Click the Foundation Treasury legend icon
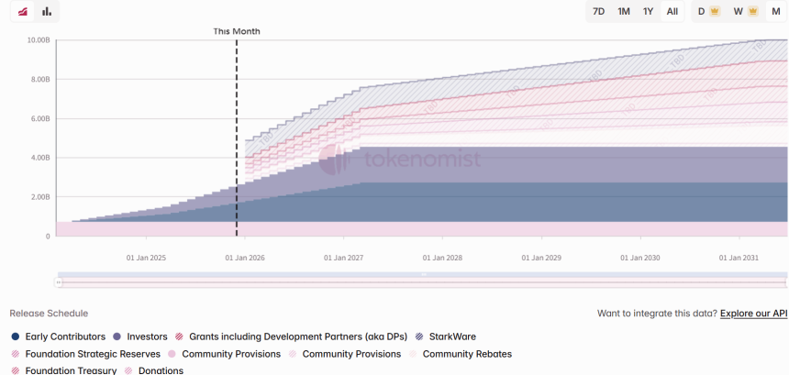Screen dimensions: 789x375 [16, 371]
